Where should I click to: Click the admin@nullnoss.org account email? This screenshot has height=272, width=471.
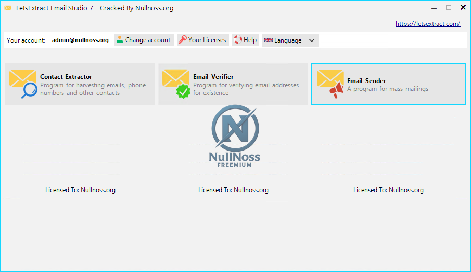click(80, 40)
